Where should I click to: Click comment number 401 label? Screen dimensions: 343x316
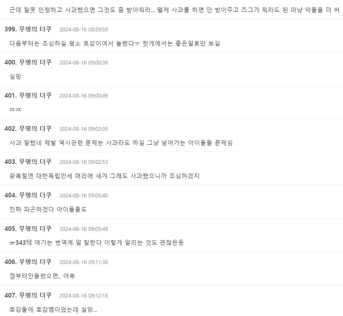tap(10, 95)
